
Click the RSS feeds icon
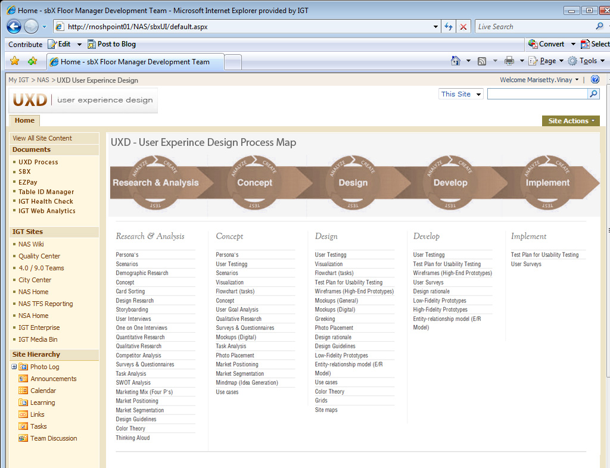point(481,61)
